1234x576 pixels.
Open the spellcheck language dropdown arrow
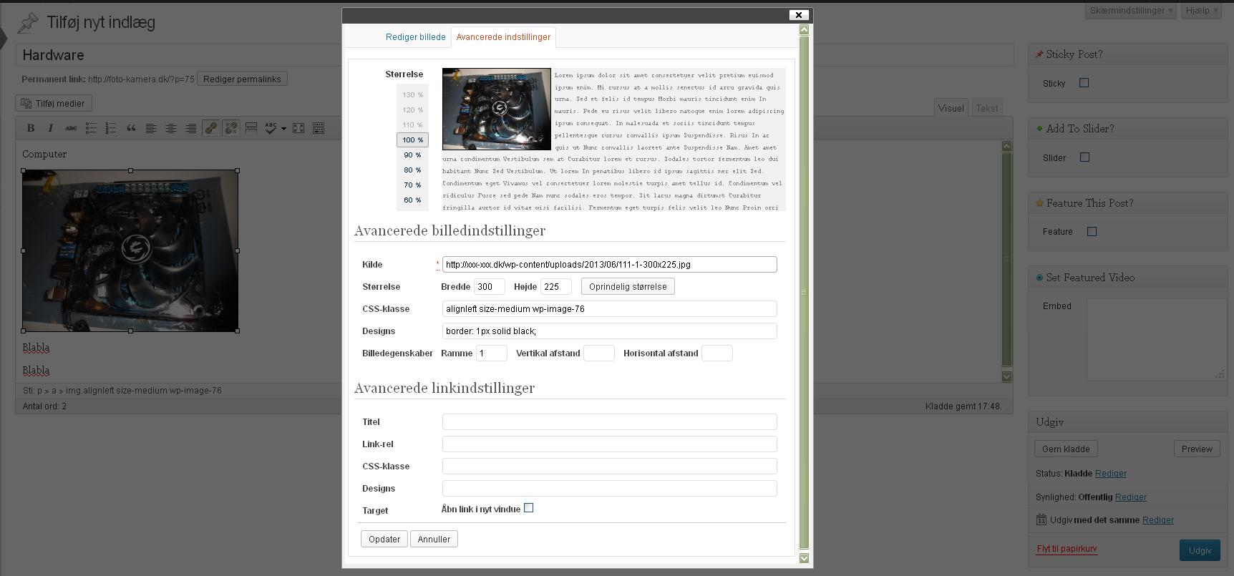pos(283,129)
